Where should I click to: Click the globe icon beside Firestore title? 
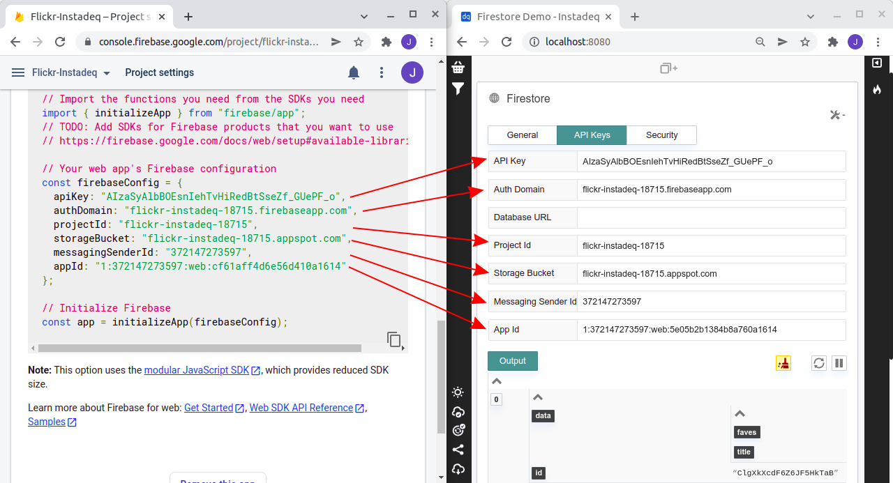click(494, 98)
